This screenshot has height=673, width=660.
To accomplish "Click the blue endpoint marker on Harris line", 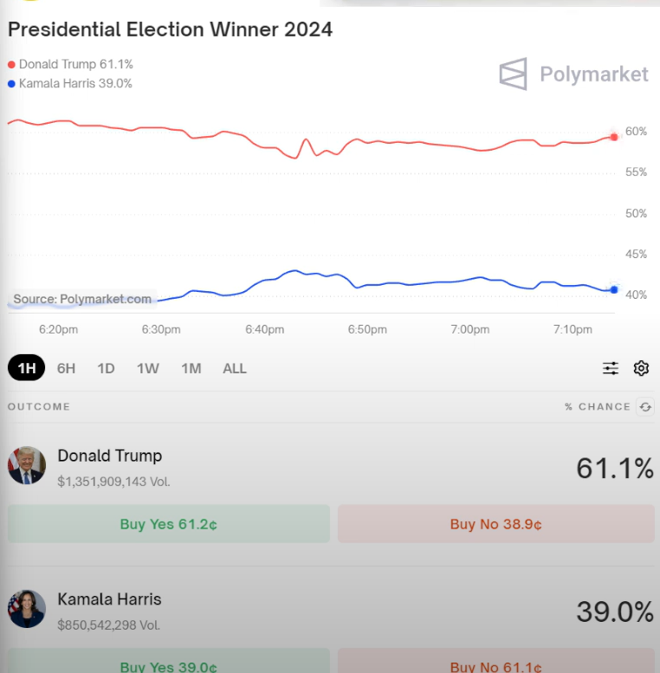I will [x=614, y=289].
